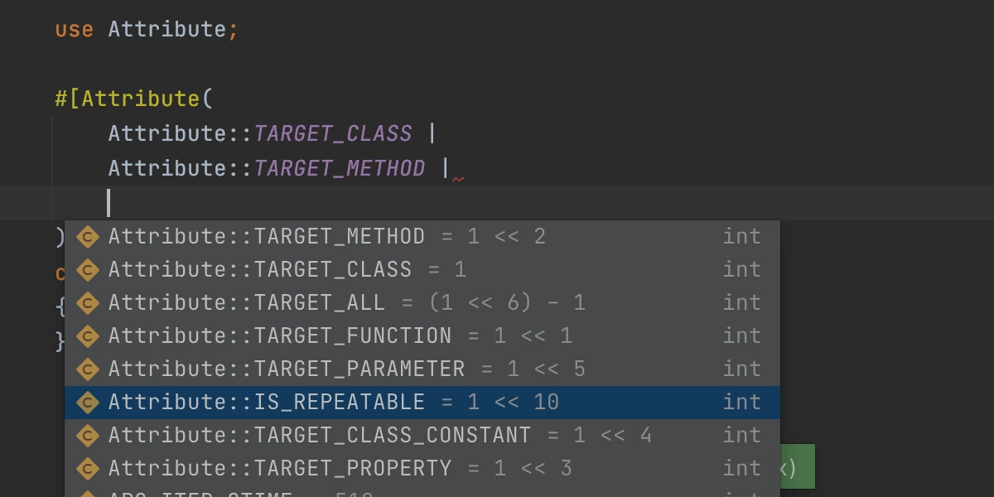Click the orange 'use' keyword
This screenshot has height=497, width=994.
[x=75, y=30]
